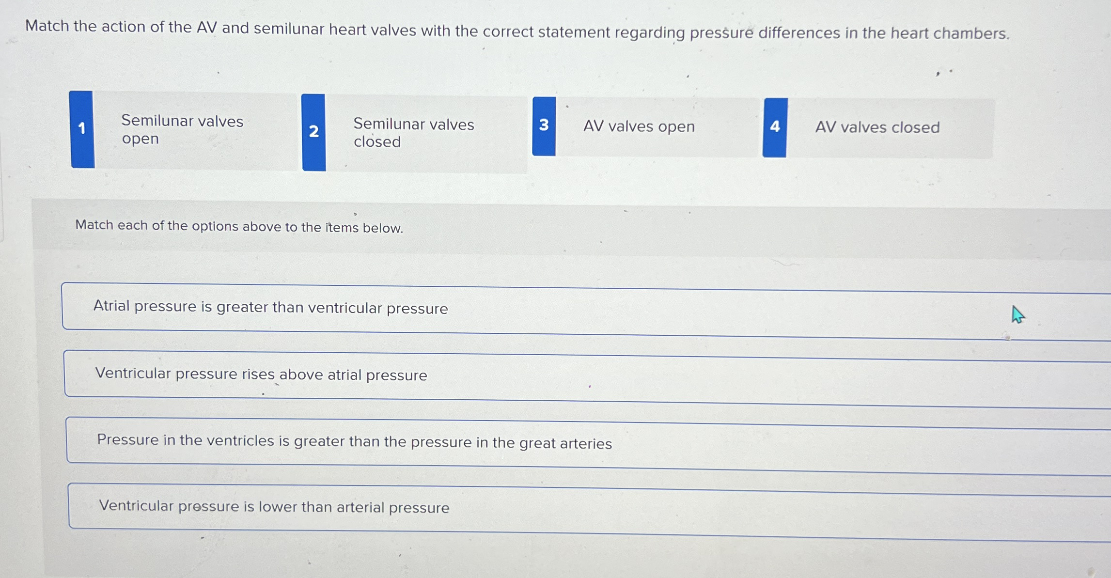Click blank space in the atrial-greater-than-ventricular row
This screenshot has height=578, width=1111.
pos(727,312)
